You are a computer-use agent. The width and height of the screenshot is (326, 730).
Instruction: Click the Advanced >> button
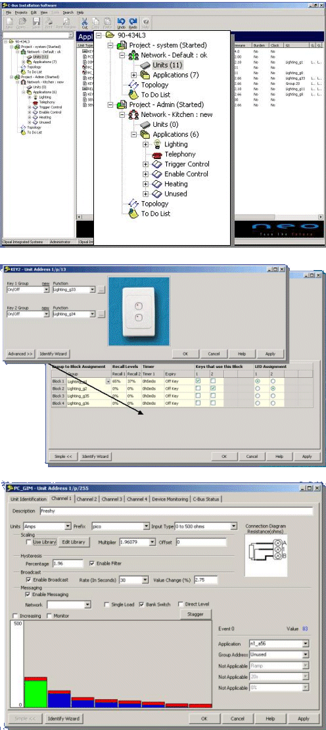pyautogui.click(x=20, y=354)
